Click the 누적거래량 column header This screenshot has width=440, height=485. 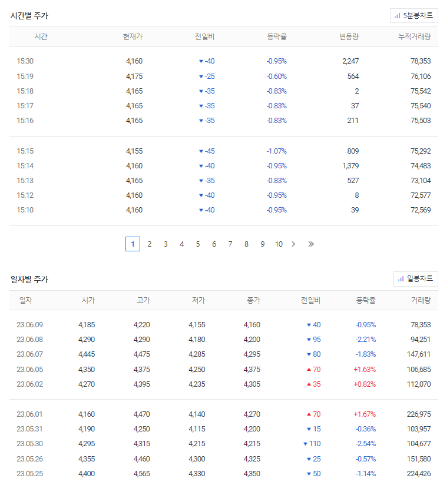[x=414, y=37]
